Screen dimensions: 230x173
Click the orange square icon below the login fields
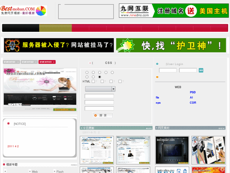pyautogui.click(x=157, y=77)
